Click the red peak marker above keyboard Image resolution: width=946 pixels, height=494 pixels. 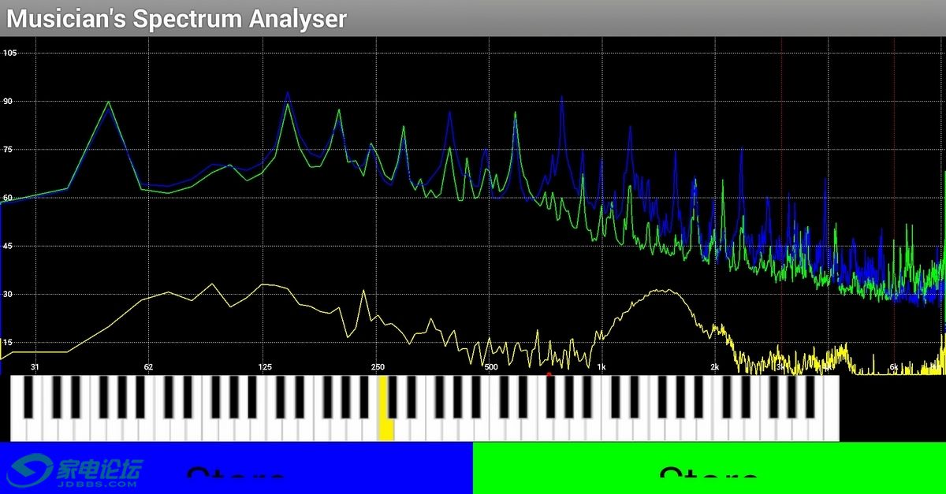pyautogui.click(x=549, y=374)
